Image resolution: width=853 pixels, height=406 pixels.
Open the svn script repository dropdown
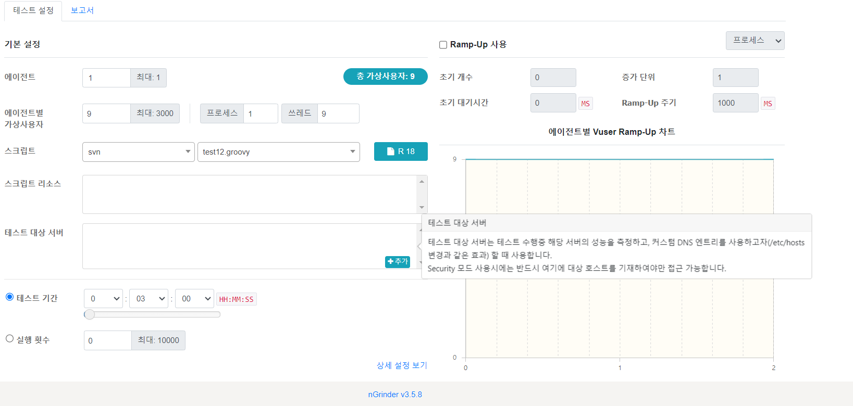(x=139, y=152)
